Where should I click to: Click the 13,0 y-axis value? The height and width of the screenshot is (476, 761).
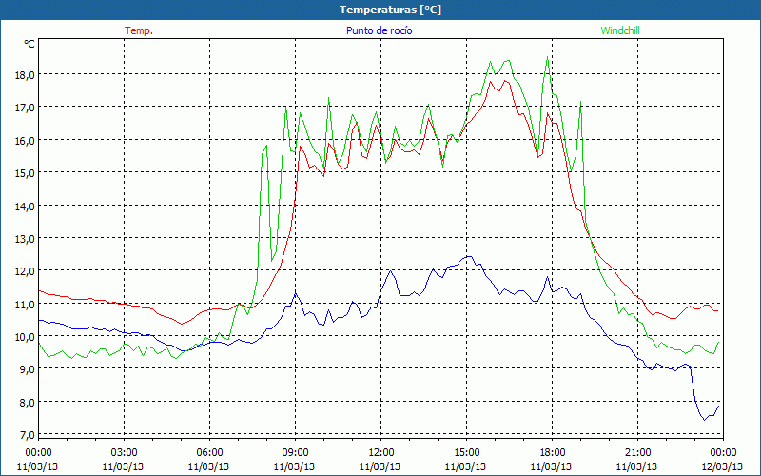(26, 239)
